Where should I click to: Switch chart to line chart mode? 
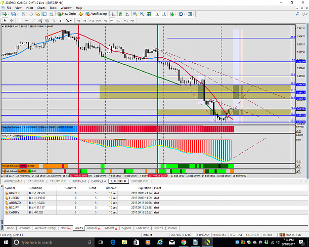point(127,14)
